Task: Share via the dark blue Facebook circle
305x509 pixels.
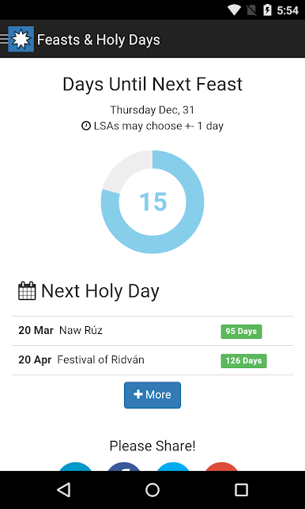Action: click(x=124, y=466)
